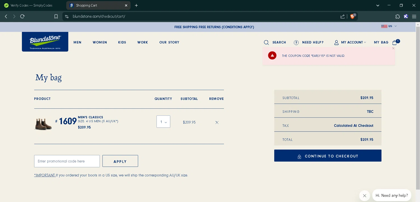Click the browser back arrow
420x202 pixels.
pos(6,17)
